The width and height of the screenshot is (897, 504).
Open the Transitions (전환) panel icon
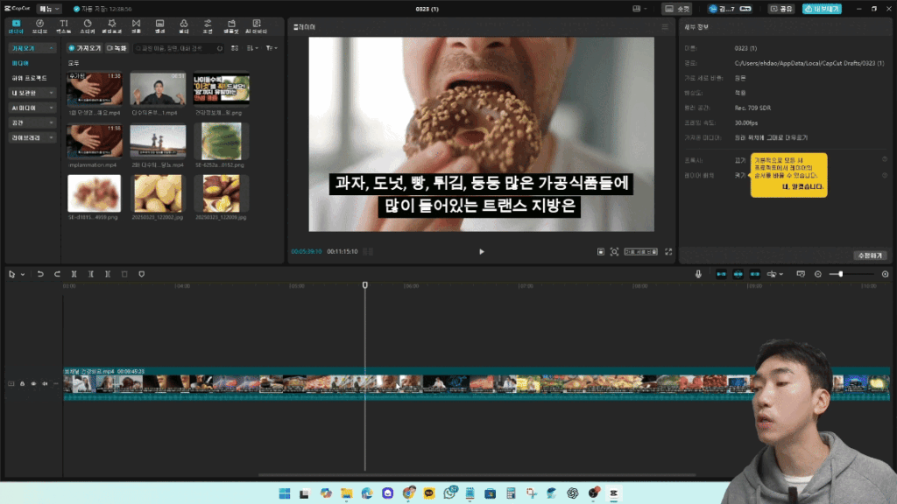[x=136, y=25]
